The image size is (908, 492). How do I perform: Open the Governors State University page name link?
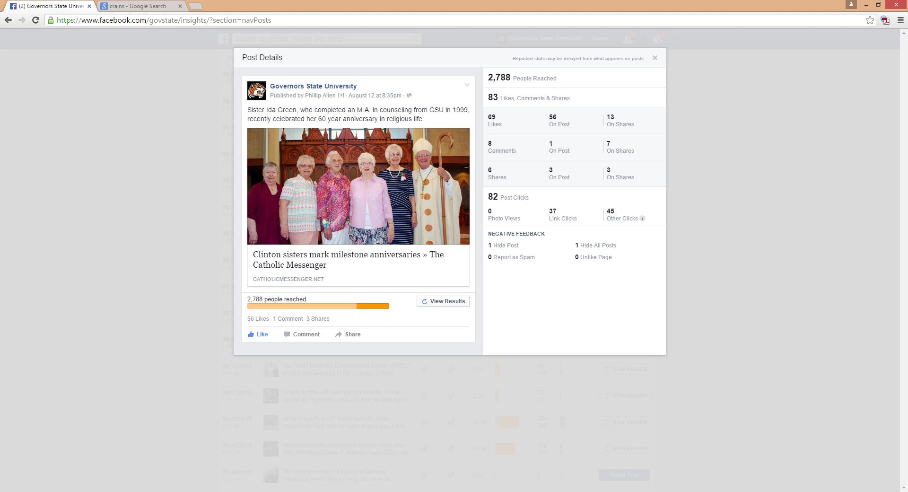(313, 86)
